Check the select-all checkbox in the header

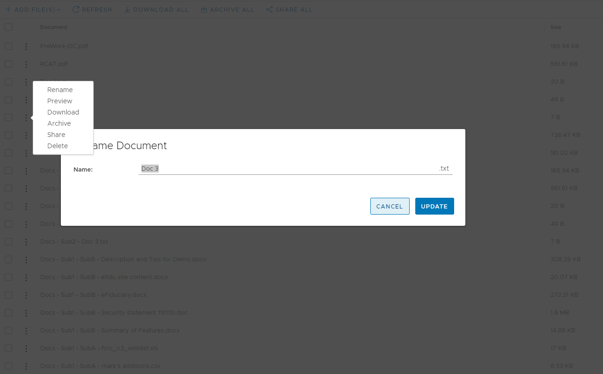[8, 27]
